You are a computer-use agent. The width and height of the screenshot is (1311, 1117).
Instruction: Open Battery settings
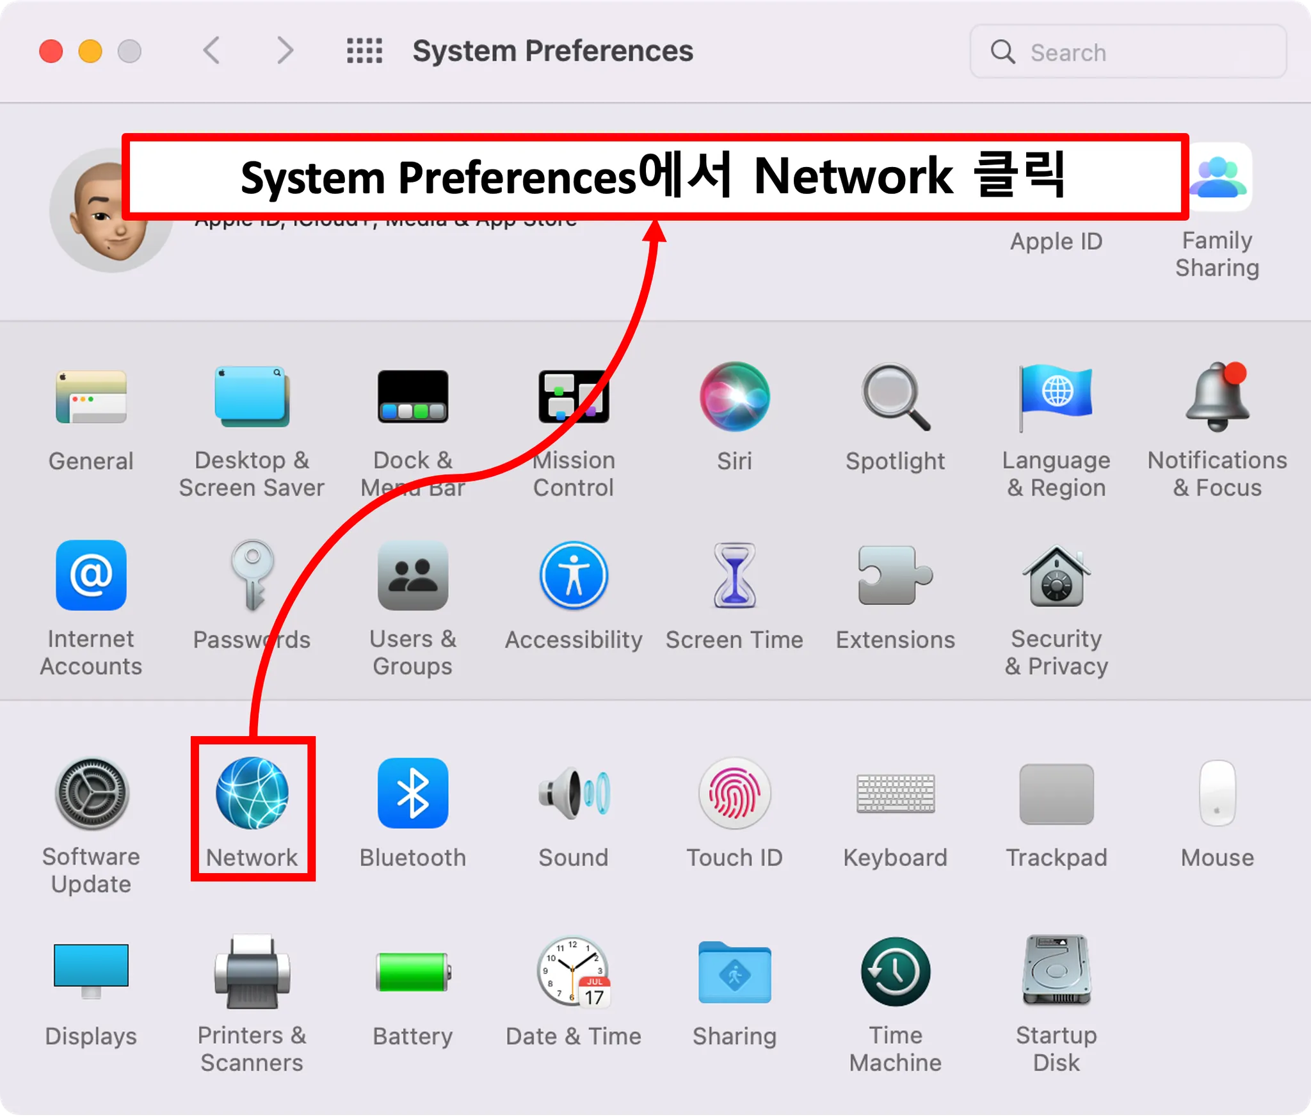click(413, 972)
